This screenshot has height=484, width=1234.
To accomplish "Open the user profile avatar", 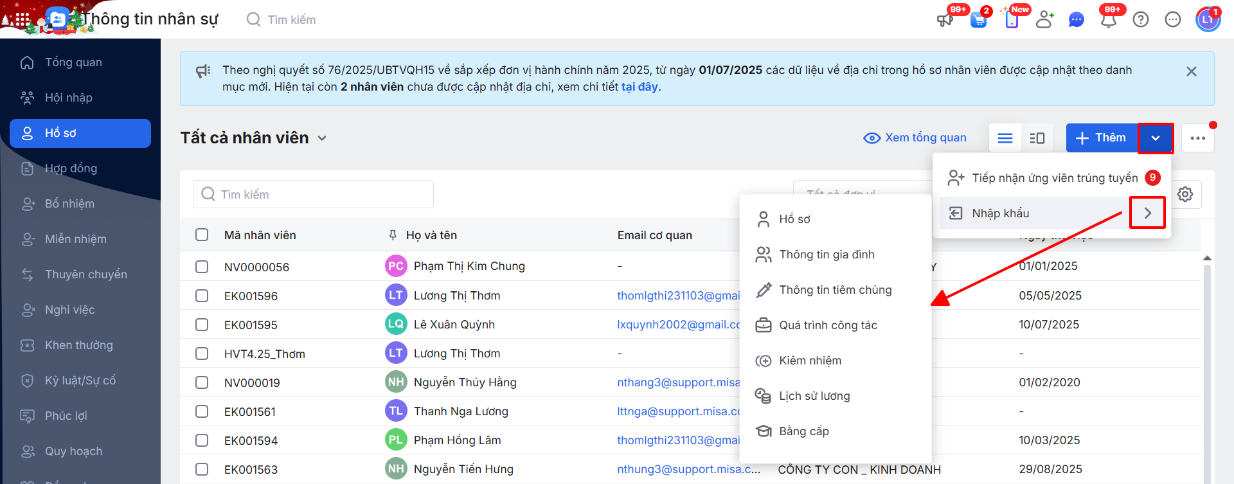I will 1208,19.
